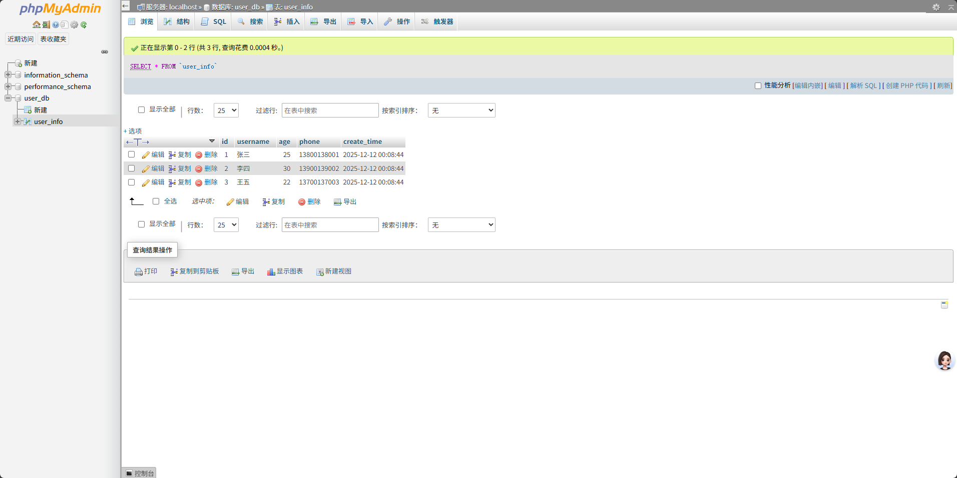The width and height of the screenshot is (957, 478).
Task: Click the 表收藏夹 favorites button
Action: pos(53,39)
